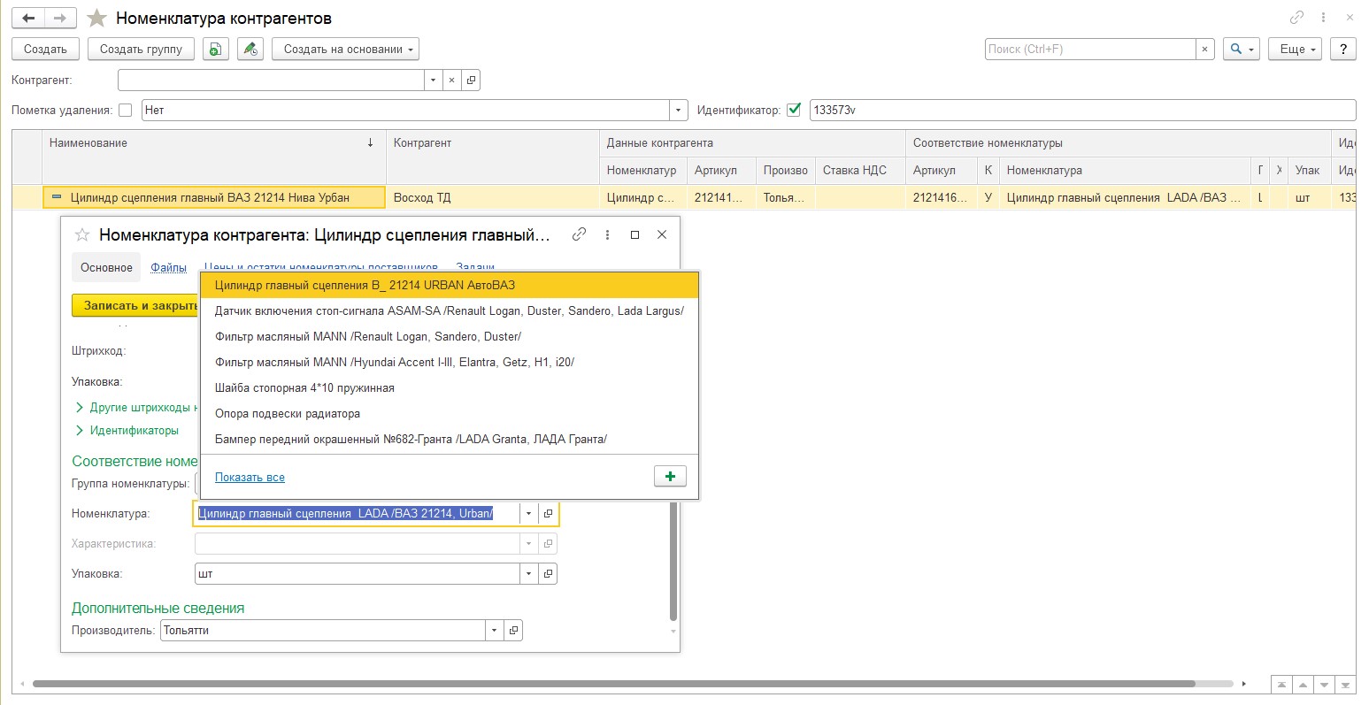The image size is (1369, 705).
Task: Click the back navigation arrow
Action: (28, 18)
